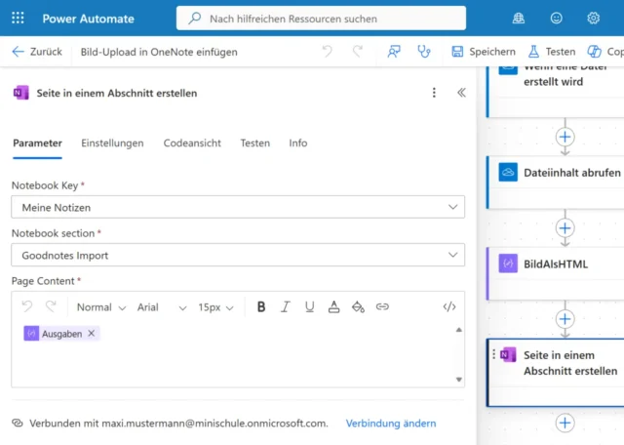Toggle italic formatting in the editor
This screenshot has width=624, height=445.
tap(286, 306)
